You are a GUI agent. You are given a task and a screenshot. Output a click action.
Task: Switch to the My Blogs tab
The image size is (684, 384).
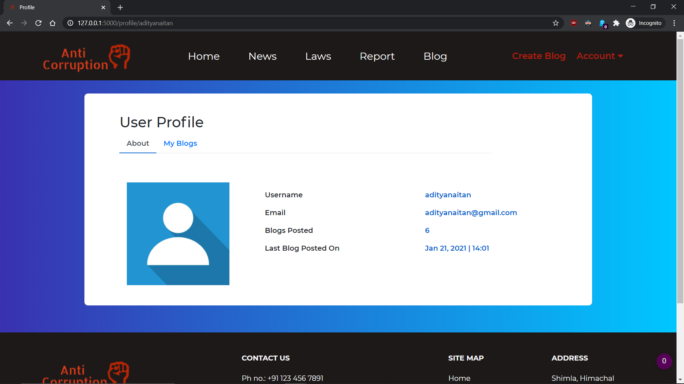tap(180, 143)
